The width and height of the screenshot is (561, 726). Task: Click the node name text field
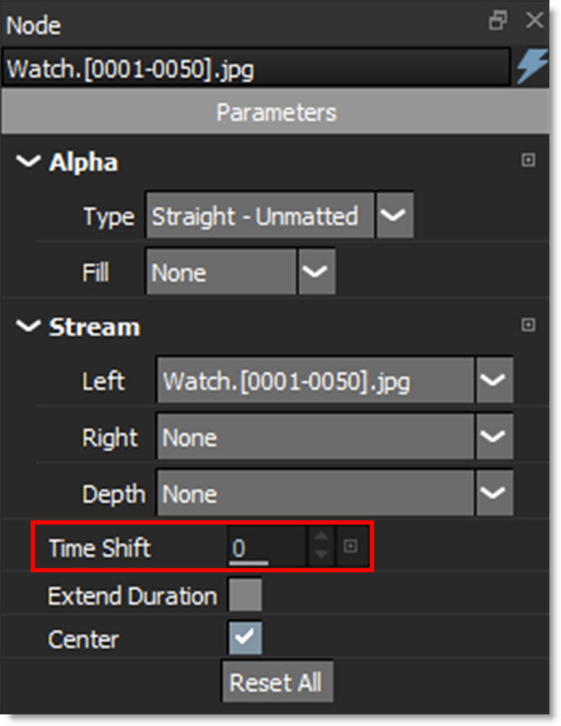coord(256,69)
